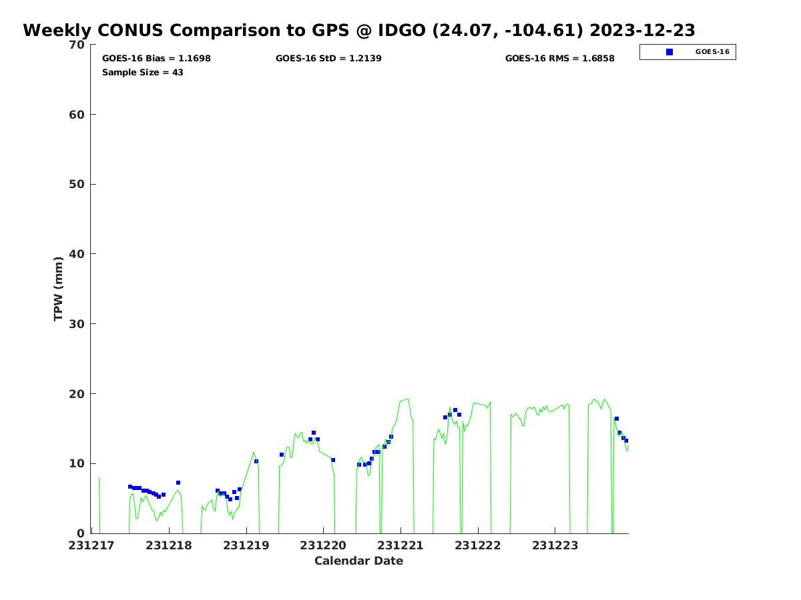Click the Calendar Date x-axis label

pyautogui.click(x=358, y=561)
